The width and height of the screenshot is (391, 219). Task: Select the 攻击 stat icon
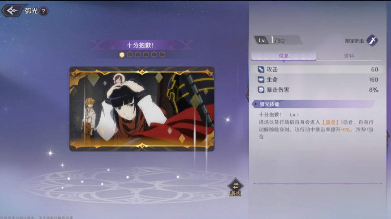[x=261, y=69]
